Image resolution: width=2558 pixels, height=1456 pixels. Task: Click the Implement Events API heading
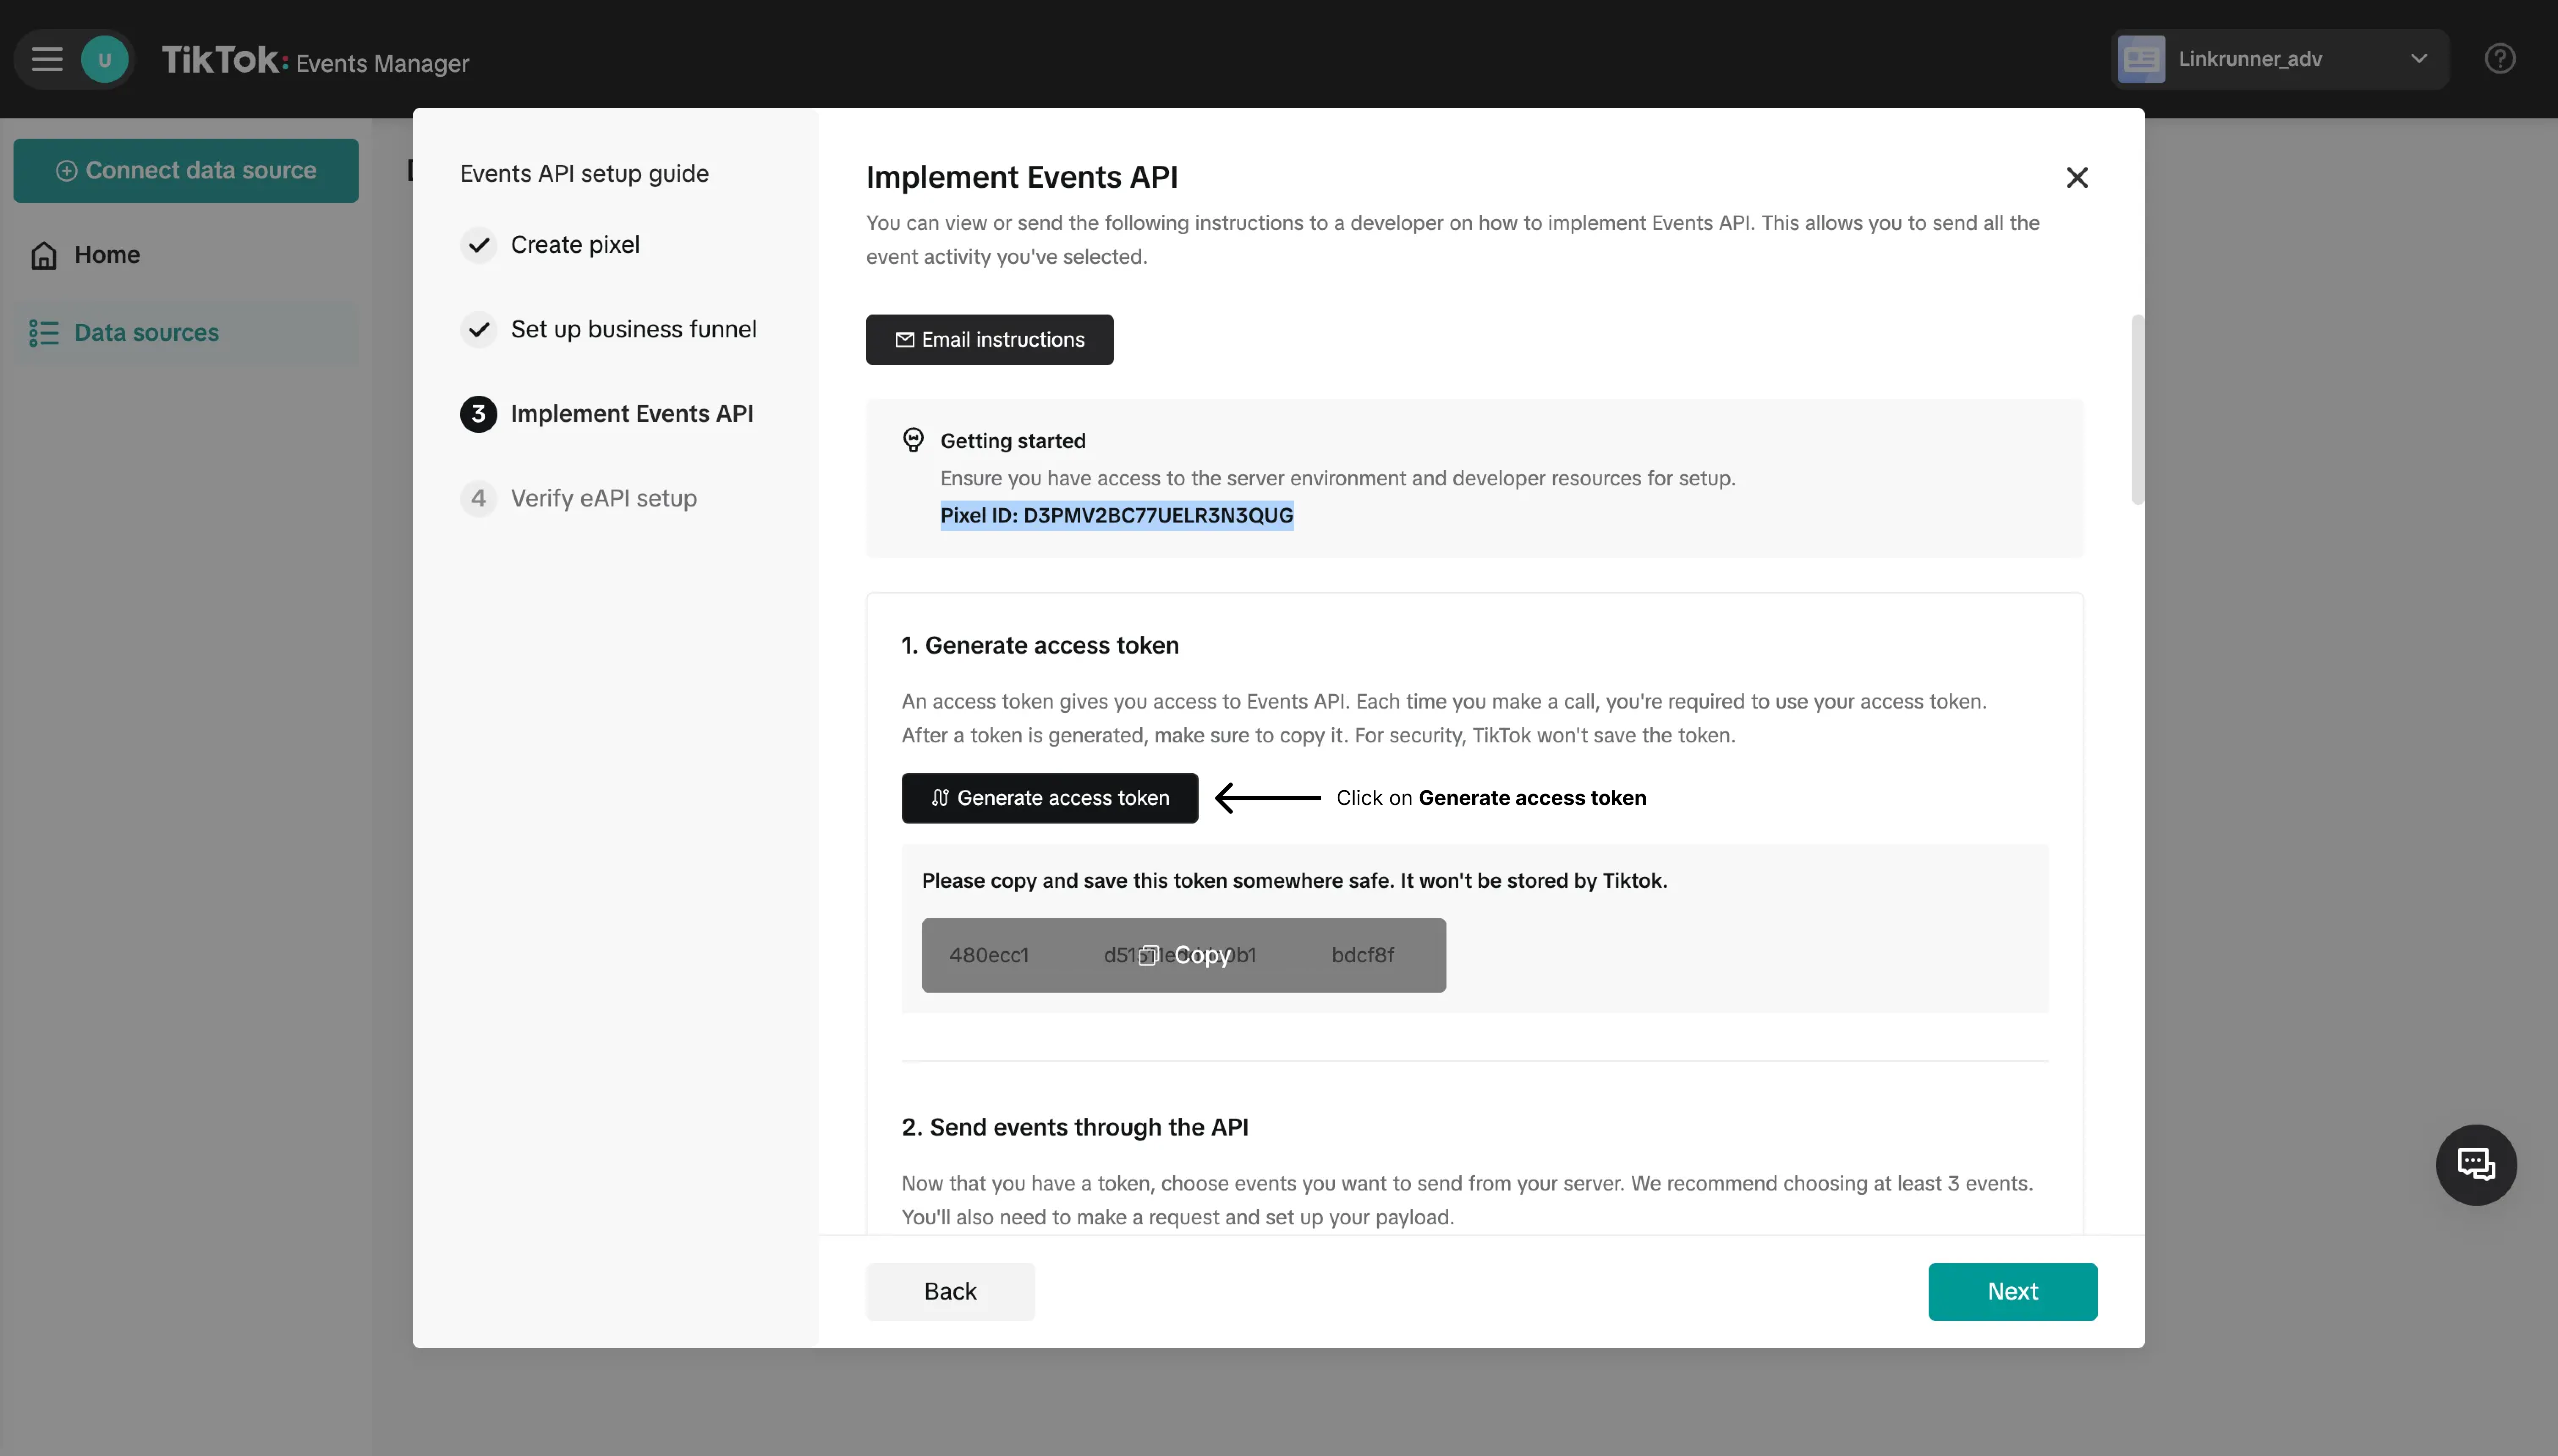[1021, 177]
